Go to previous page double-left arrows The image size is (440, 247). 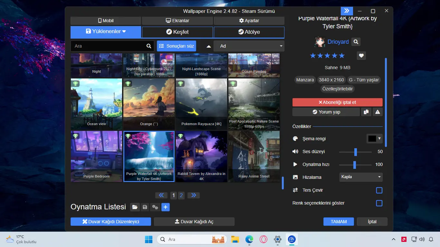click(x=161, y=195)
